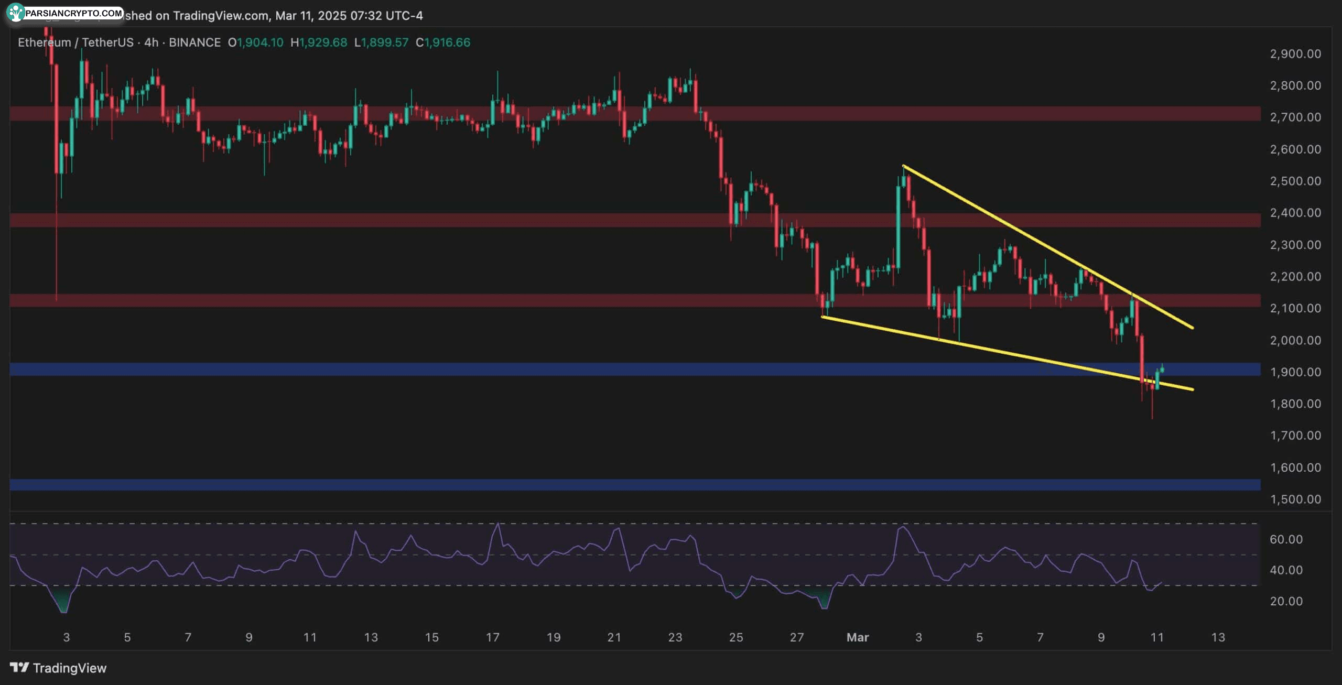The width and height of the screenshot is (1342, 685).
Task: Click the RSI 60.00 scale label
Action: 1286,539
